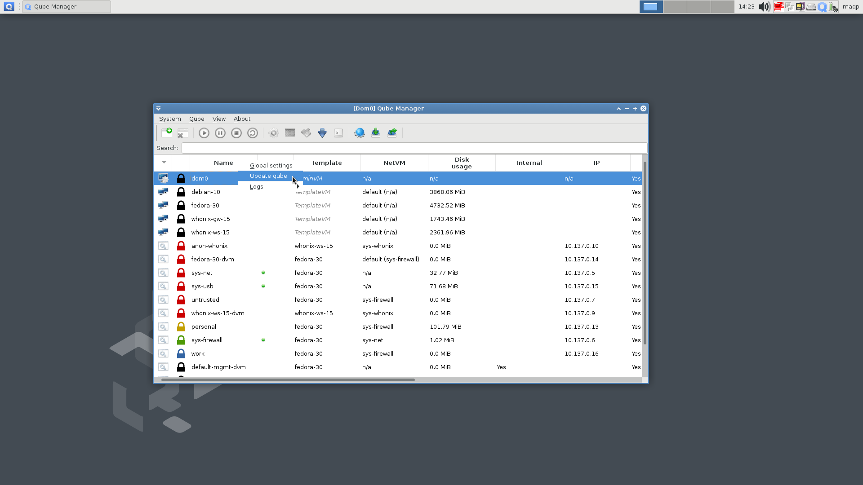The height and width of the screenshot is (485, 863).
Task: Click the Qube Manager taskbar button
Action: coord(67,6)
